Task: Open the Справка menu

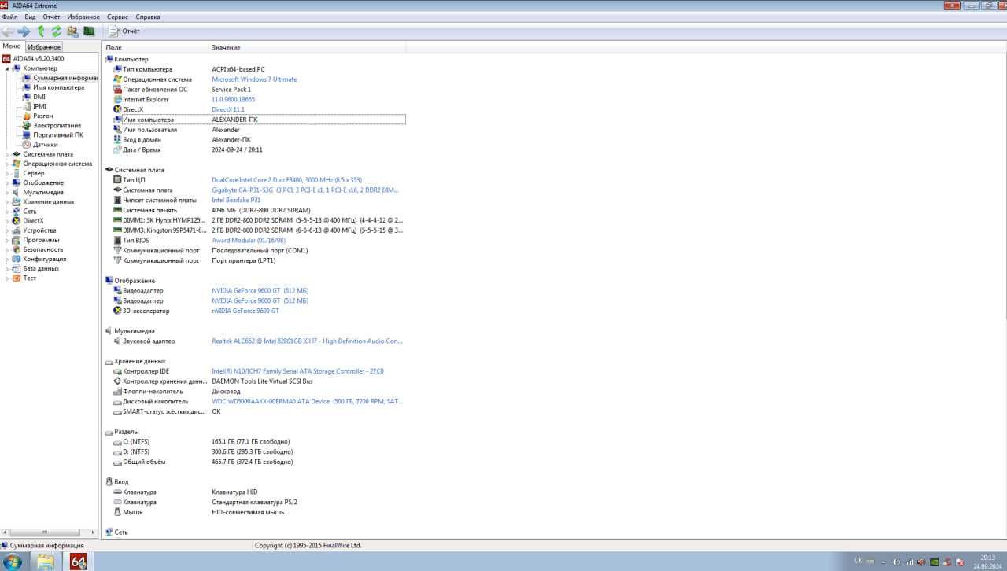Action: point(148,17)
